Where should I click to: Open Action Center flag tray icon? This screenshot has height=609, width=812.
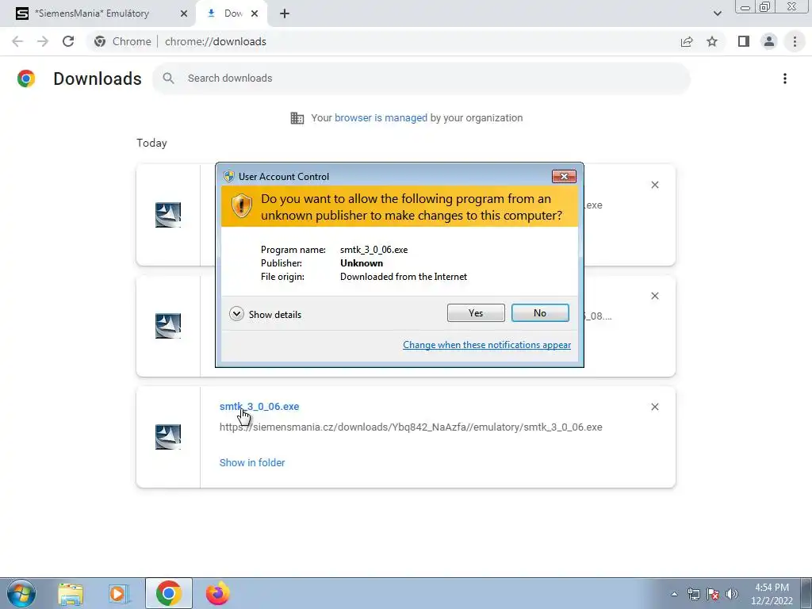713,594
